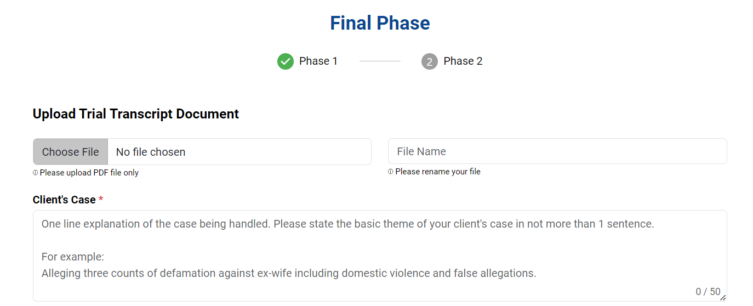The width and height of the screenshot is (753, 306).
Task: Click the Upload Trial Transcript Document heading
Action: (x=136, y=114)
